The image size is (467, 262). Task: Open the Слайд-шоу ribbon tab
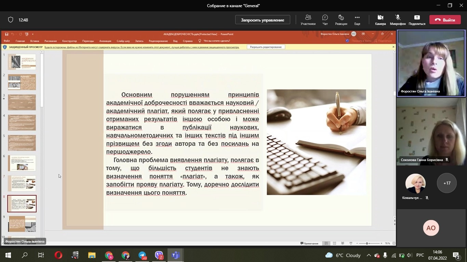[x=123, y=41]
